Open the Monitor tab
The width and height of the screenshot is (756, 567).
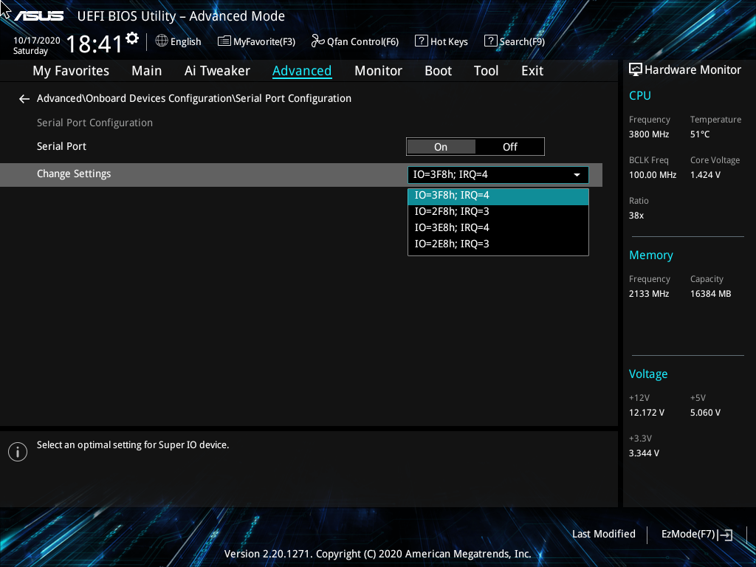pos(378,71)
